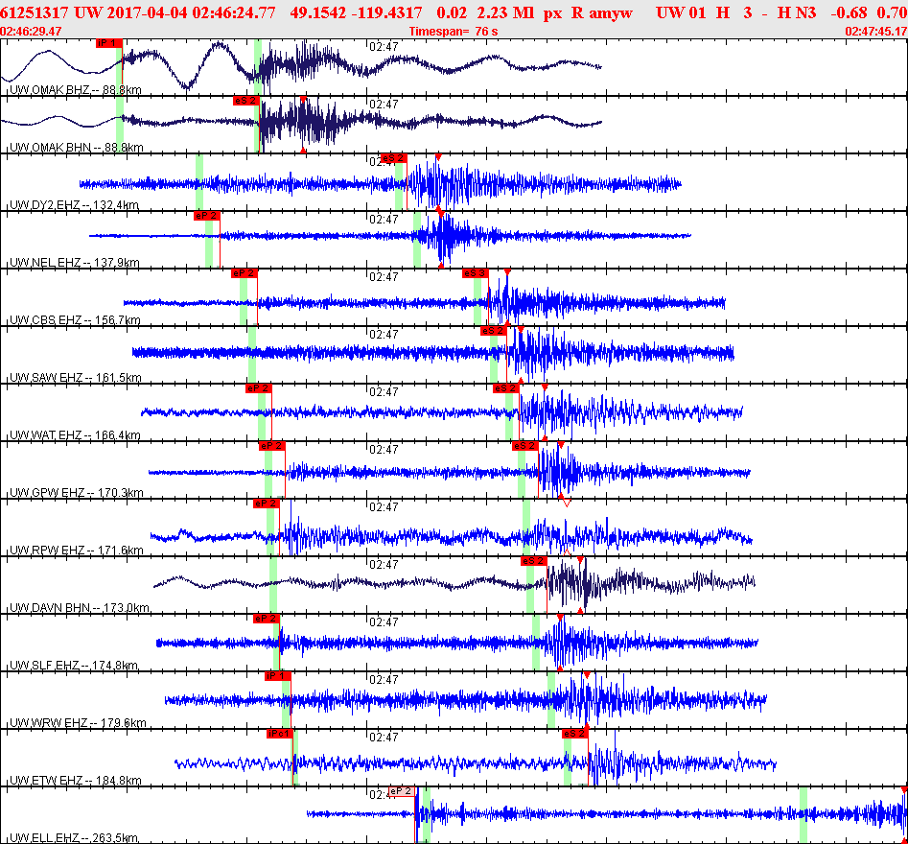Viewport: 908px width, 844px height.
Task: Click the '02:47' time tick on OMAK BHZ trace
Action: [x=384, y=46]
